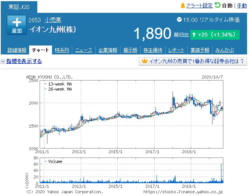Click the stocks.finance.yahoo.co.jp URL text
The height and width of the screenshot is (196, 249).
[x=183, y=192]
